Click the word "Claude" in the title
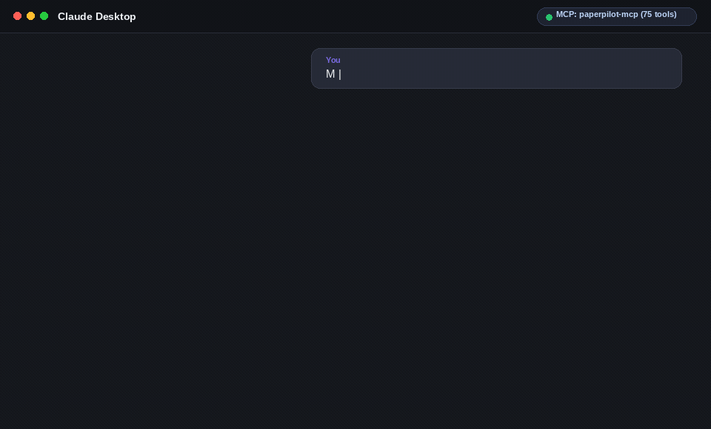This screenshot has width=711, height=429. pyautogui.click(x=76, y=16)
